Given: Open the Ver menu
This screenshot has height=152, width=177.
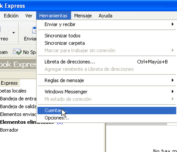Looking at the screenshot, I should coord(29,16).
